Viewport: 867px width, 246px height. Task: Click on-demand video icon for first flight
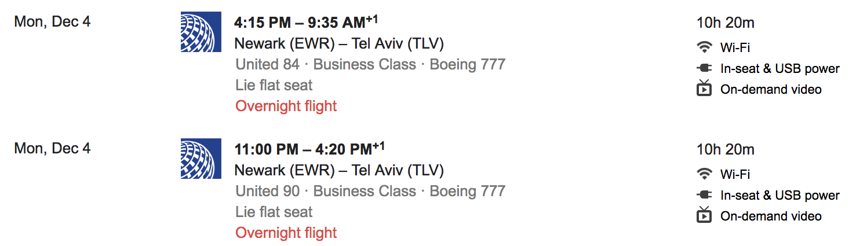[x=704, y=89]
